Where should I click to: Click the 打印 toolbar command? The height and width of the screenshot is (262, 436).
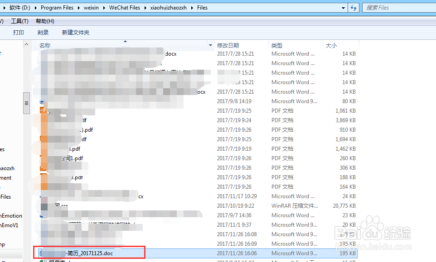coord(19,33)
